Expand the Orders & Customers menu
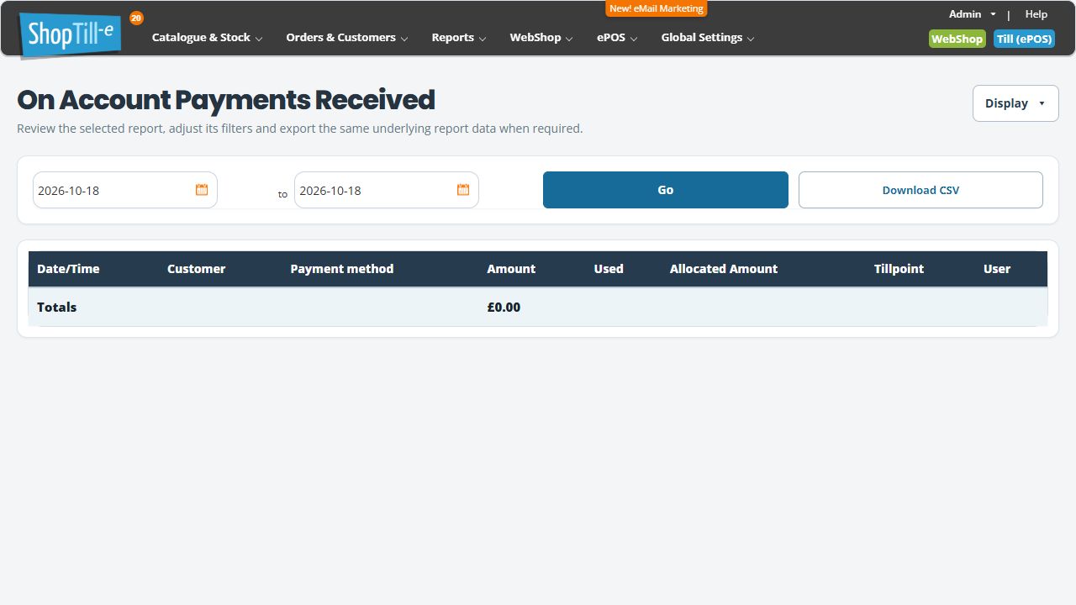The height and width of the screenshot is (605, 1076). (x=347, y=38)
